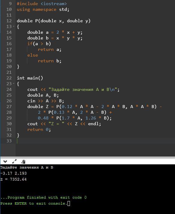Click the "return 0;" statement in main
Image resolution: width=175 pixels, height=214 pixels.
[x=39, y=129]
